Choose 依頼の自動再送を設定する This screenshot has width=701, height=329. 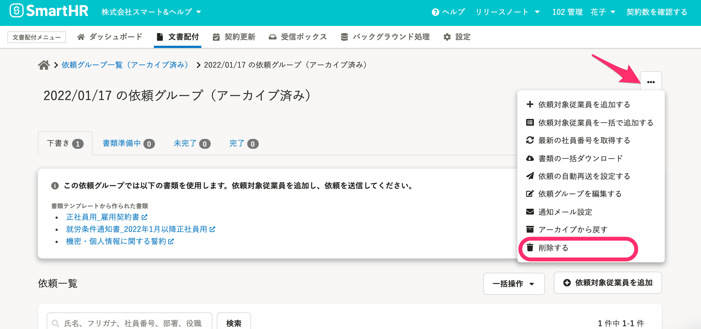point(591,176)
